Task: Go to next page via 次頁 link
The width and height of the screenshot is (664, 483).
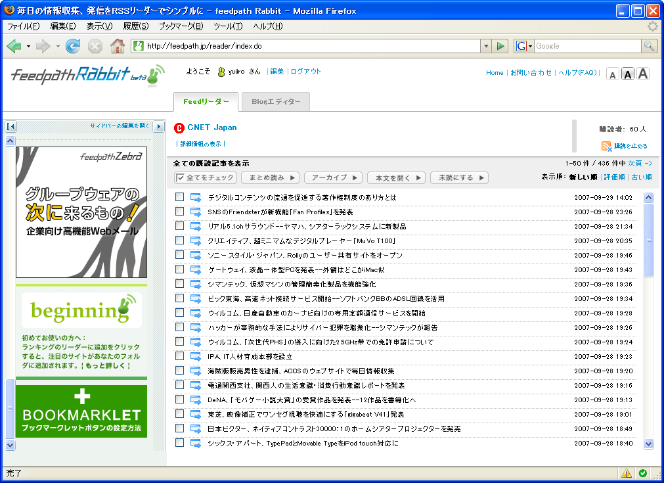Action: pyautogui.click(x=640, y=164)
